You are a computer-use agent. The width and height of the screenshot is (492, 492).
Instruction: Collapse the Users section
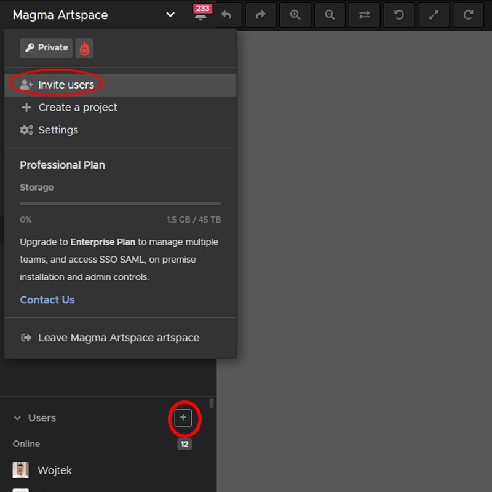[x=17, y=418]
